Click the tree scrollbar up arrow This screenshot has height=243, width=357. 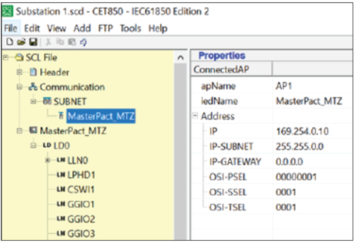(181, 57)
